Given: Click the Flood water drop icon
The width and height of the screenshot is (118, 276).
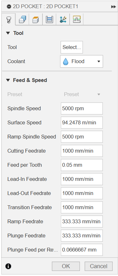Looking at the screenshot, I should click(66, 62).
